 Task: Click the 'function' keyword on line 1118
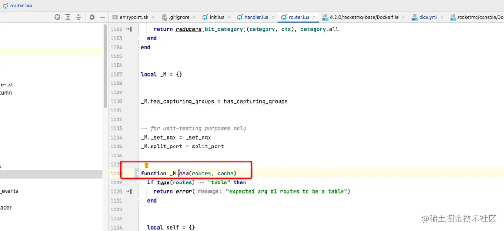154,174
